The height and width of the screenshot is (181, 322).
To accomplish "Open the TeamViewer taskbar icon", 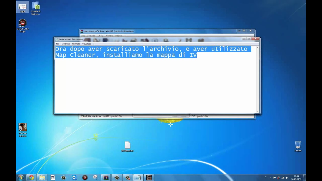I will coord(74,177).
